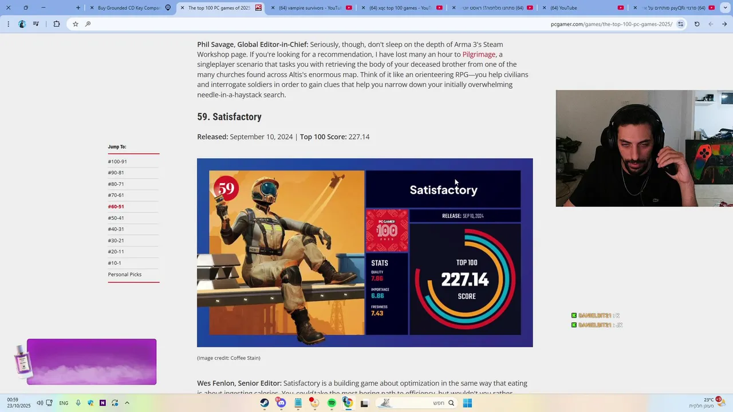Click the Image credit: Coffee Stain caption
The width and height of the screenshot is (733, 412).
point(228,358)
